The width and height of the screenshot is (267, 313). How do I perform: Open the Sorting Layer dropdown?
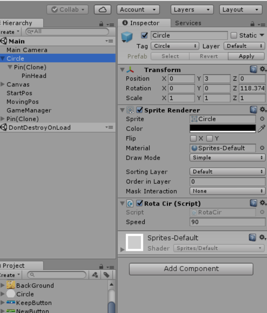click(x=227, y=172)
